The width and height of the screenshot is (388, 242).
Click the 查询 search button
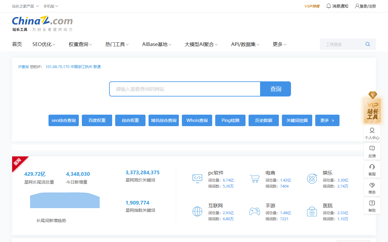point(276,89)
